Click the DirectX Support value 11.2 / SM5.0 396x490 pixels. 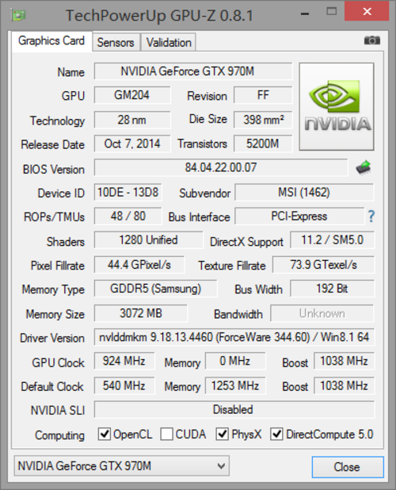pos(333,240)
